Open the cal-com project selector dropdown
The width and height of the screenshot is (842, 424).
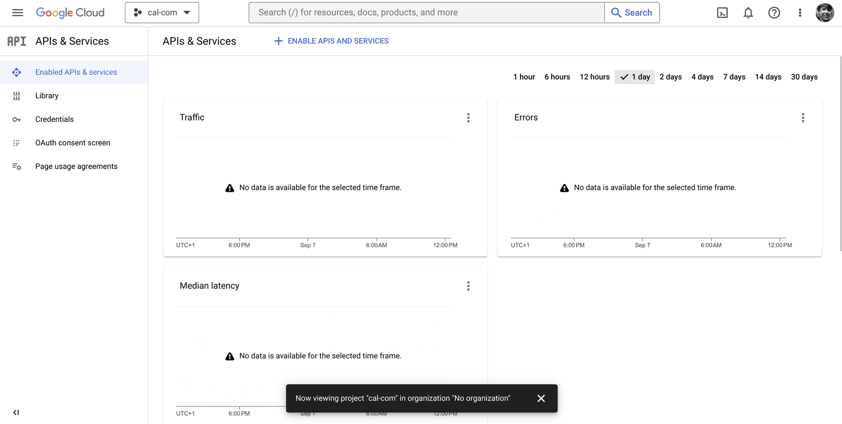(162, 13)
